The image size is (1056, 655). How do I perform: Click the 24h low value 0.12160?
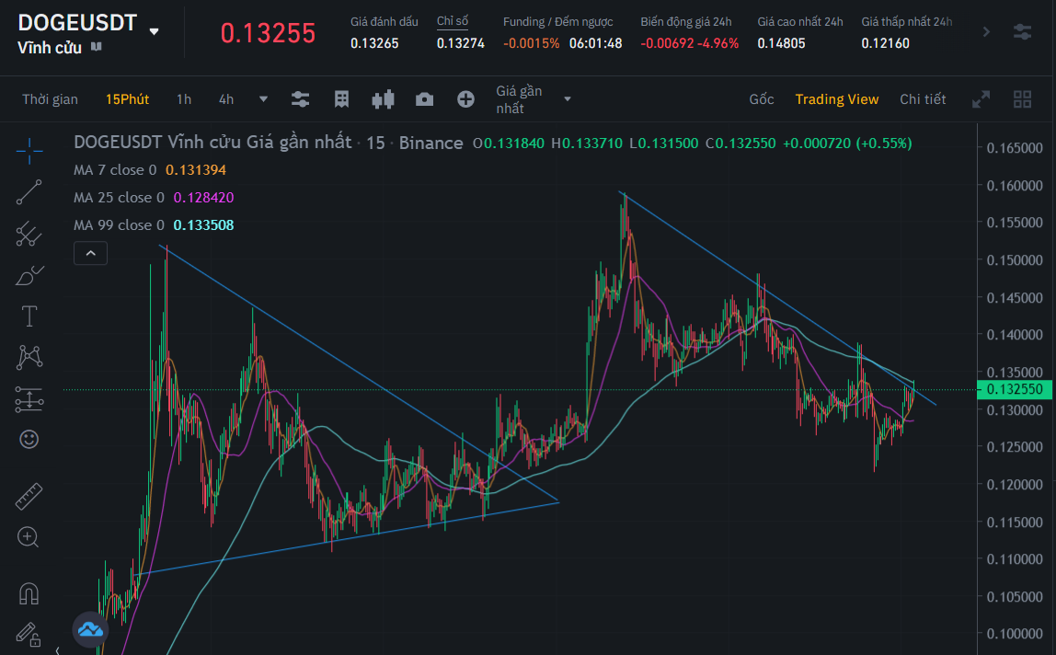[885, 43]
